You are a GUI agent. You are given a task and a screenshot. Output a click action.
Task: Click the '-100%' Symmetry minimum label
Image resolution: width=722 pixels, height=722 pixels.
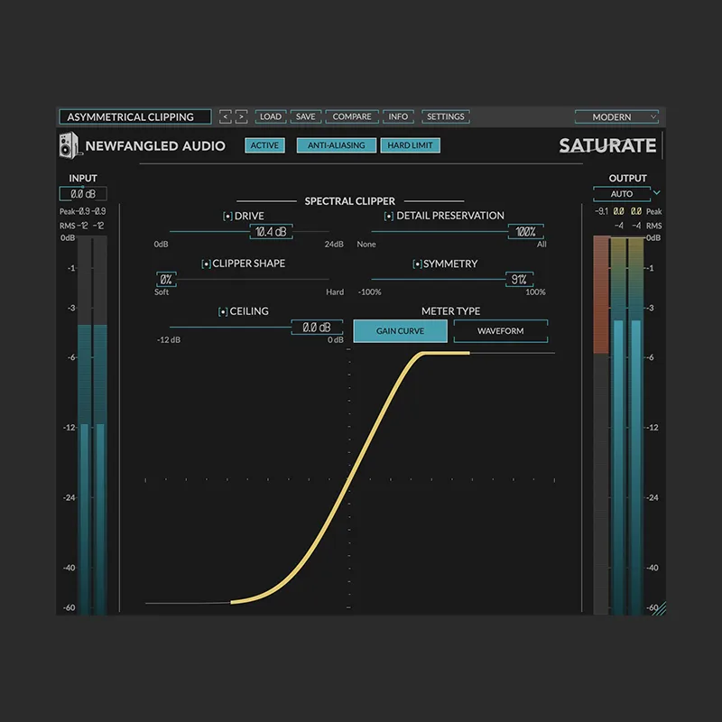coord(370,292)
